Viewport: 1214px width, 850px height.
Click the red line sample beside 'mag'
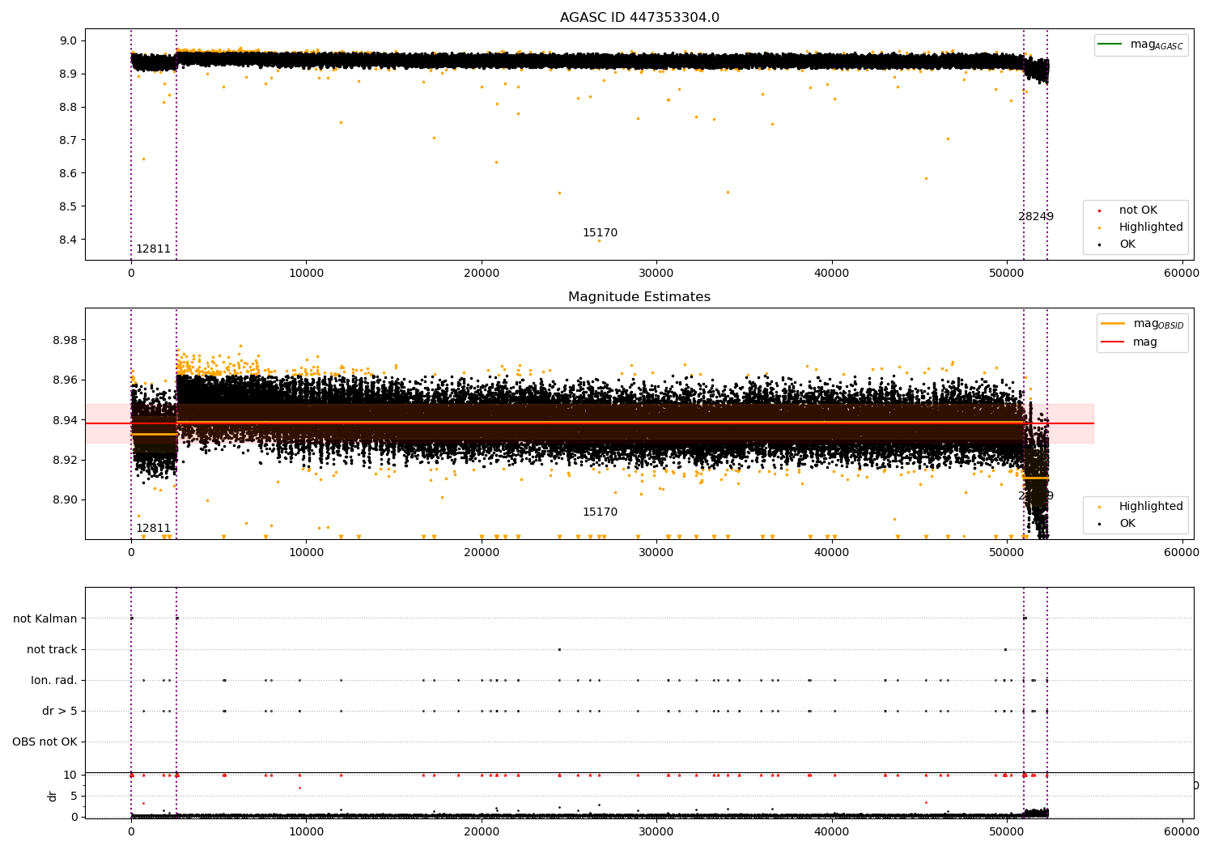(x=1113, y=342)
